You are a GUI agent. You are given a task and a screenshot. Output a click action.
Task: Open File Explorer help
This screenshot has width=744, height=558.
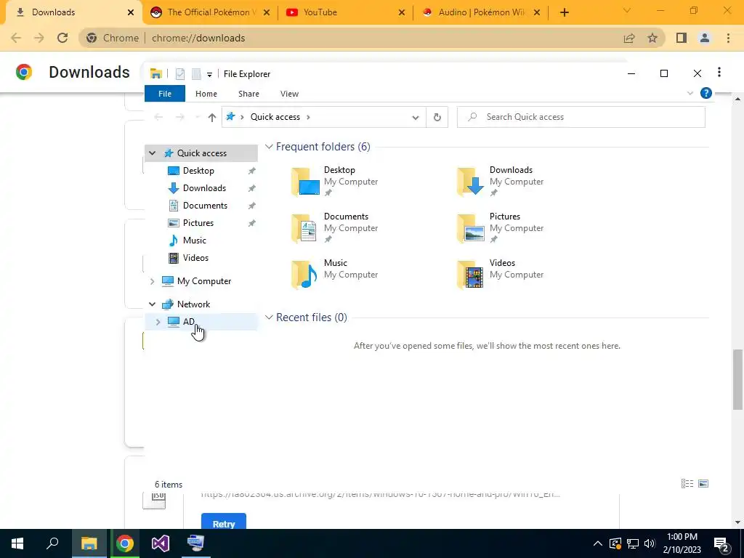click(706, 93)
